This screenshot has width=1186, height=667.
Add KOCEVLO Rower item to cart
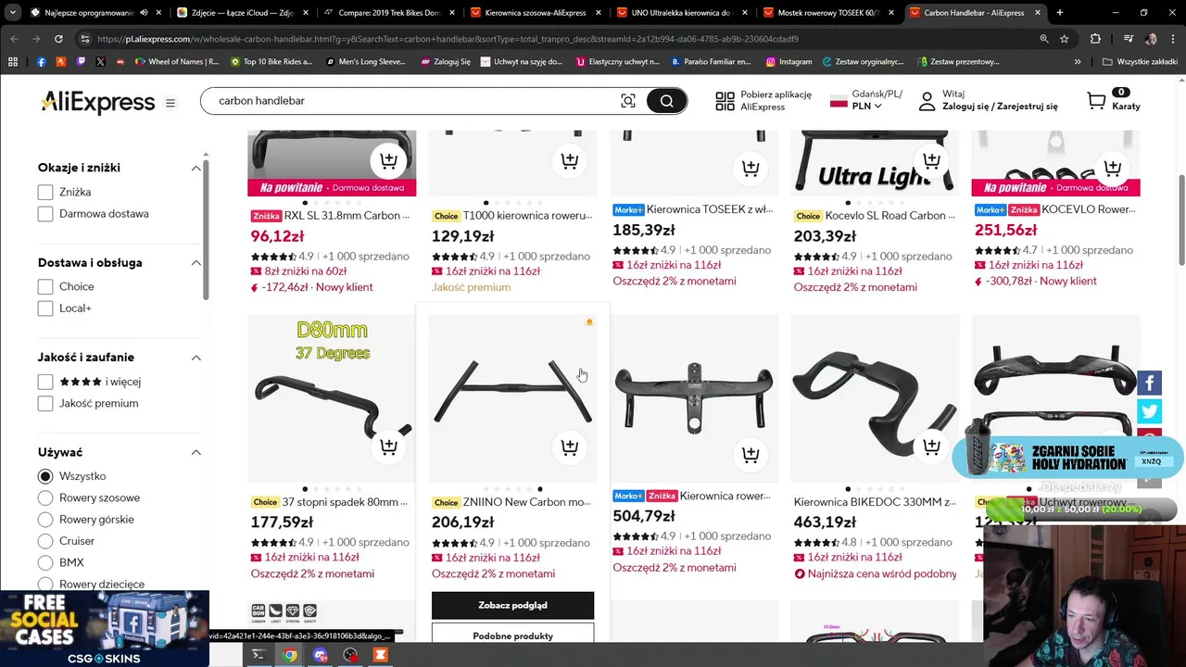tap(1113, 169)
